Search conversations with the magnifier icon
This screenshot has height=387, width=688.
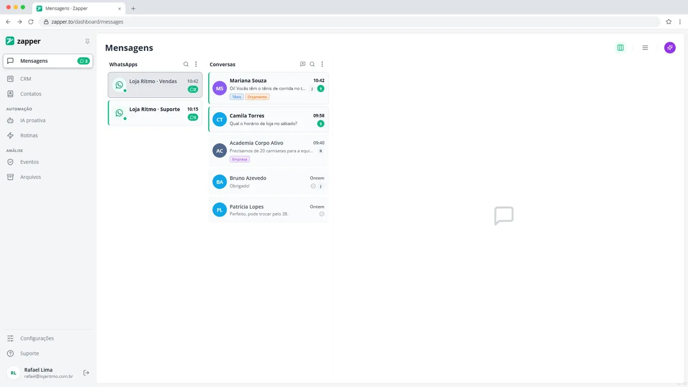pyautogui.click(x=312, y=64)
